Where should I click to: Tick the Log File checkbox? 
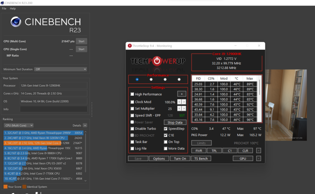click(132, 148)
